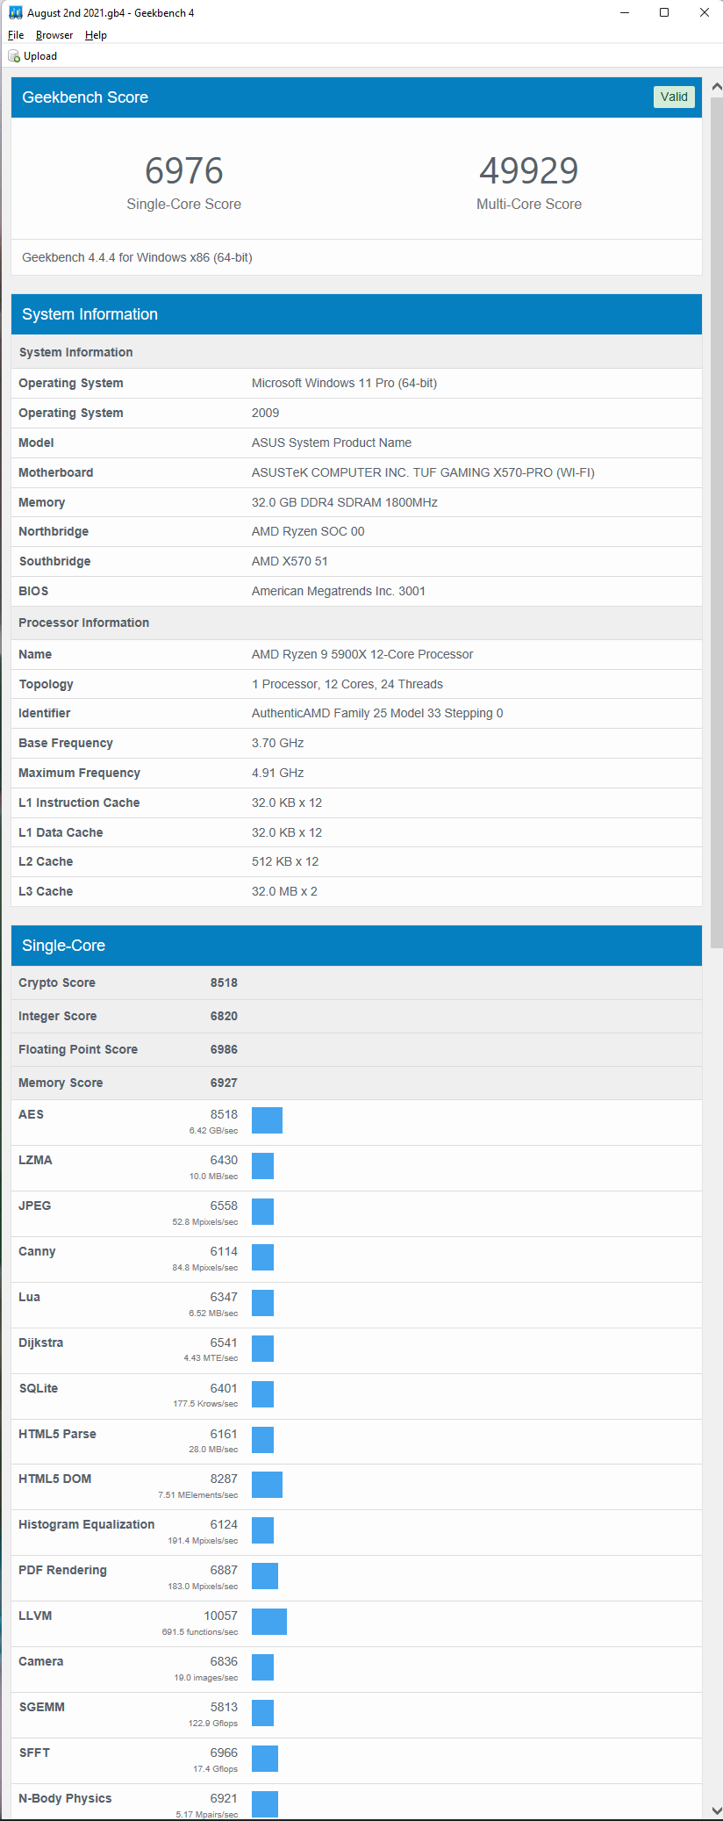
Task: Click the LLVM result bar
Action: 269,1622
